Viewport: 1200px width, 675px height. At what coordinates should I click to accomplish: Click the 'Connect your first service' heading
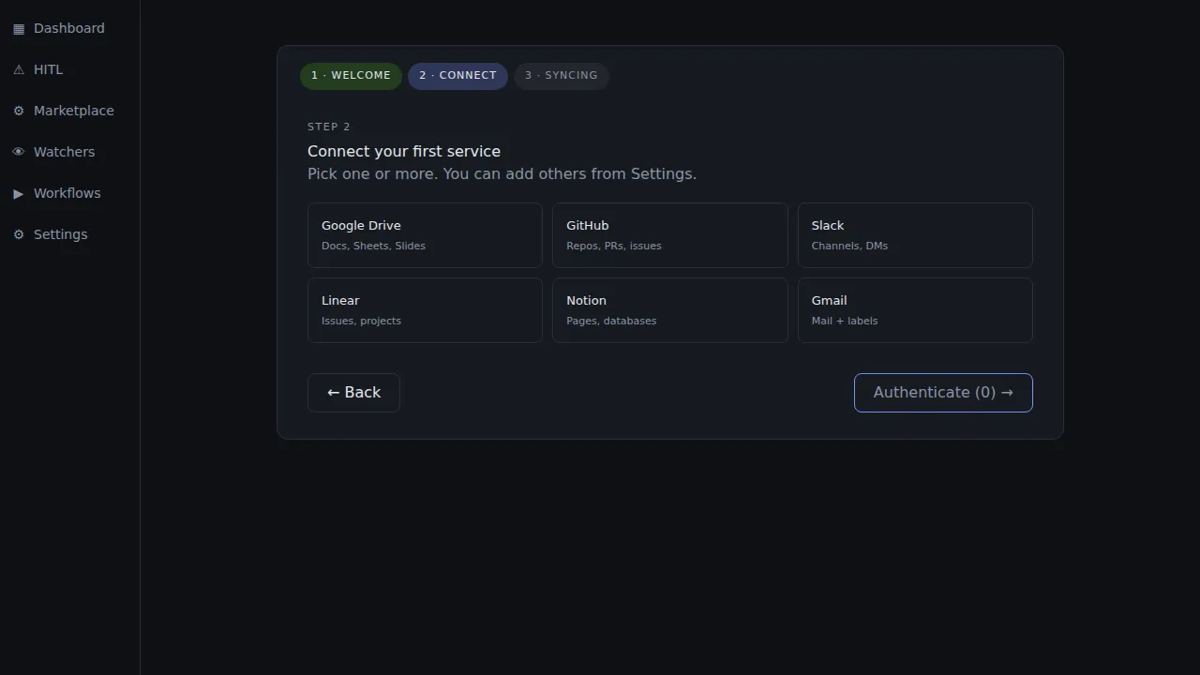(404, 152)
